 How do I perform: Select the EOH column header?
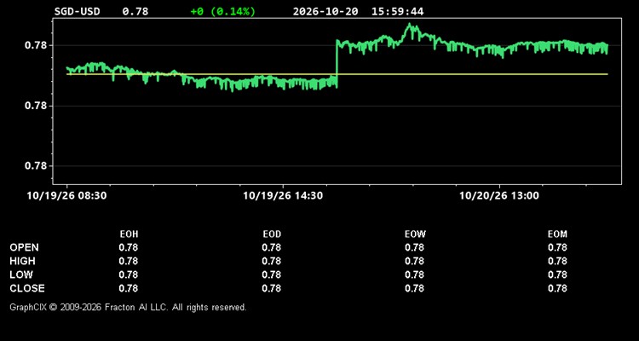(x=129, y=234)
